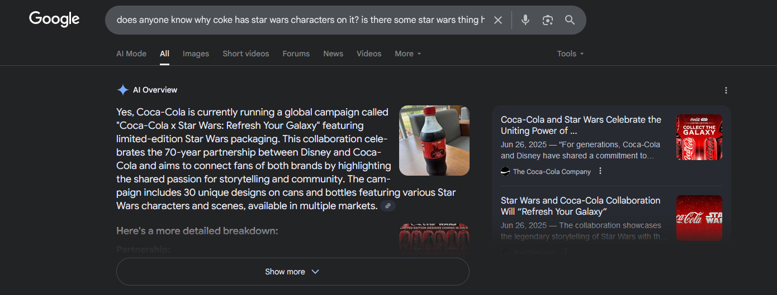This screenshot has width=777, height=295.
Task: Click The Coca-Cola Company source name
Action: click(552, 172)
